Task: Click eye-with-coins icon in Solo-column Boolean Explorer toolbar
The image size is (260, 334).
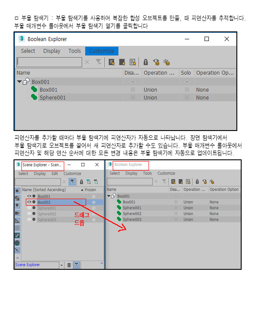Action: 156,62
